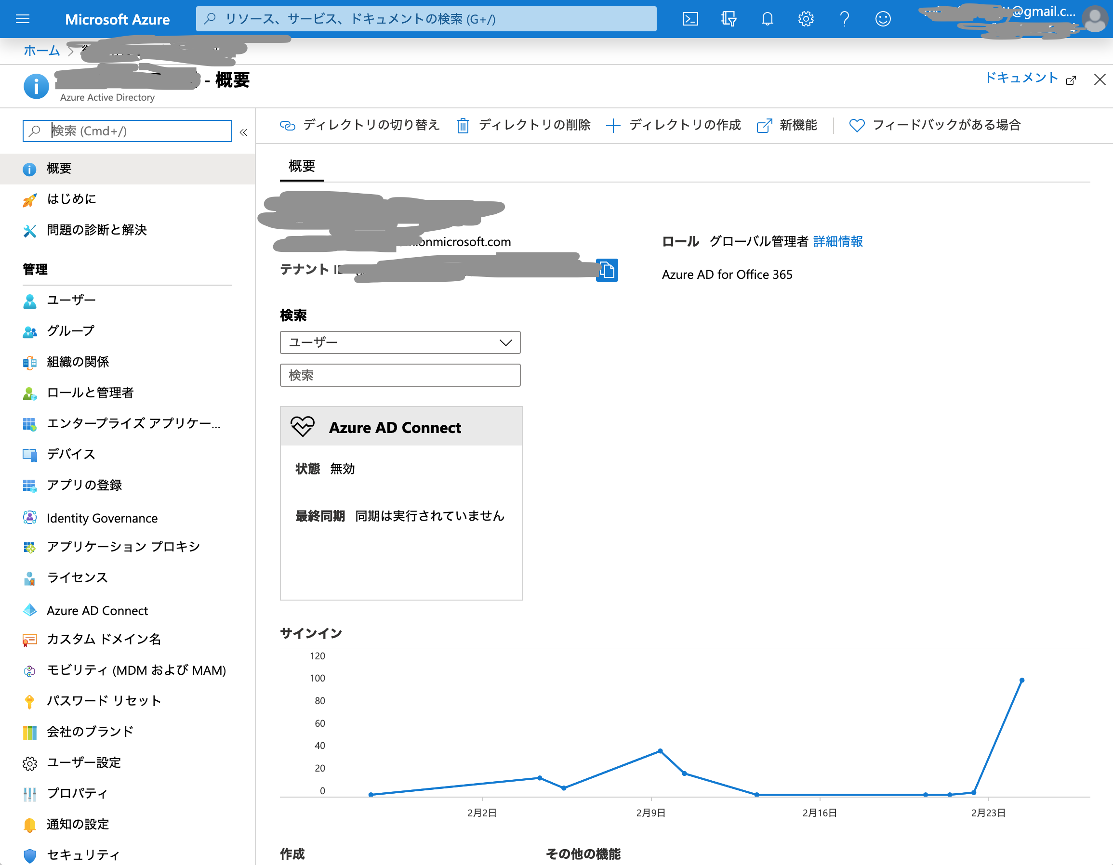Click the カスタム ドメイン名 icon
This screenshot has height=865, width=1113.
[x=29, y=640]
